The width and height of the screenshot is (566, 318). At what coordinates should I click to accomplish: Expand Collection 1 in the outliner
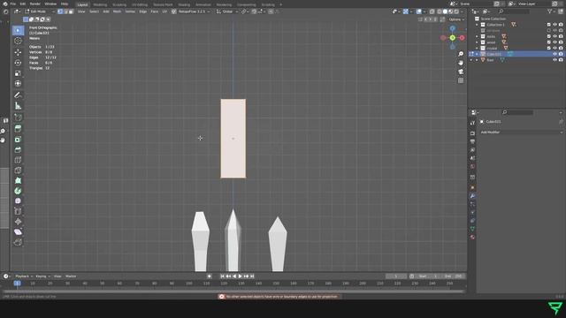(477, 25)
